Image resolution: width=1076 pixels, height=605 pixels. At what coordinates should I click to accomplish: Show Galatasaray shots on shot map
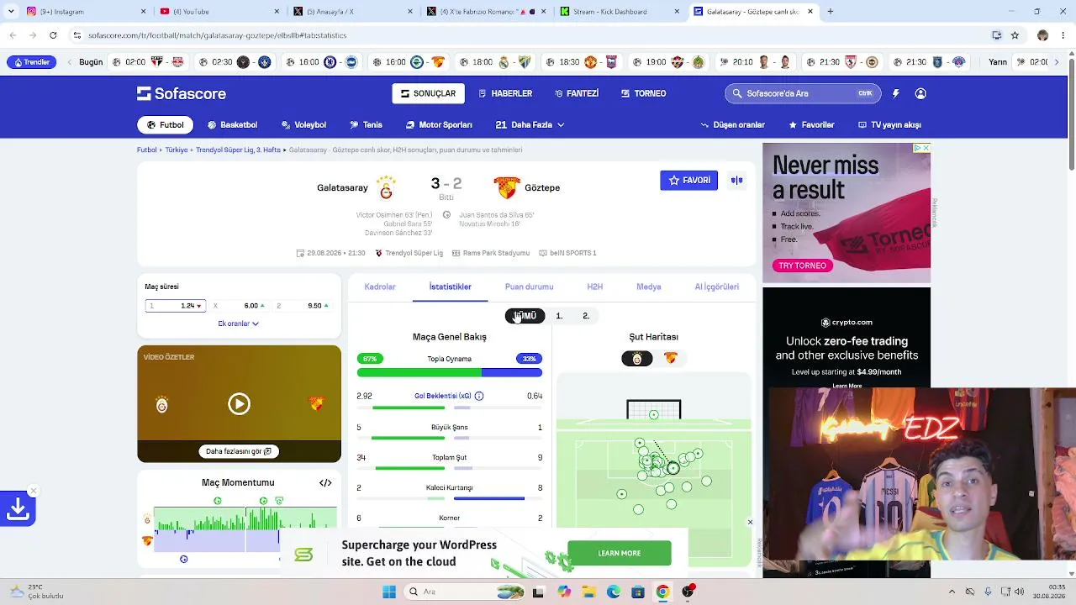click(636, 359)
